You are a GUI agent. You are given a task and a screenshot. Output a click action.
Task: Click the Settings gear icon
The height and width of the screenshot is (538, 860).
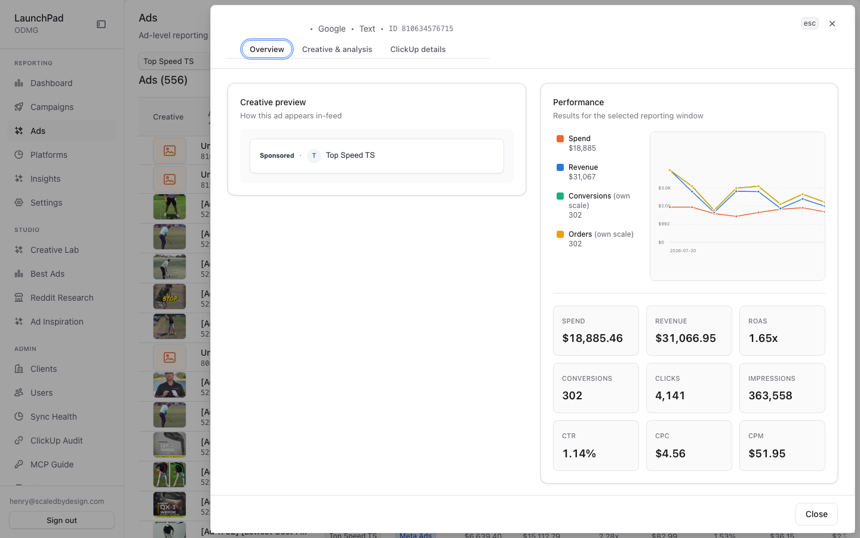pyautogui.click(x=19, y=203)
